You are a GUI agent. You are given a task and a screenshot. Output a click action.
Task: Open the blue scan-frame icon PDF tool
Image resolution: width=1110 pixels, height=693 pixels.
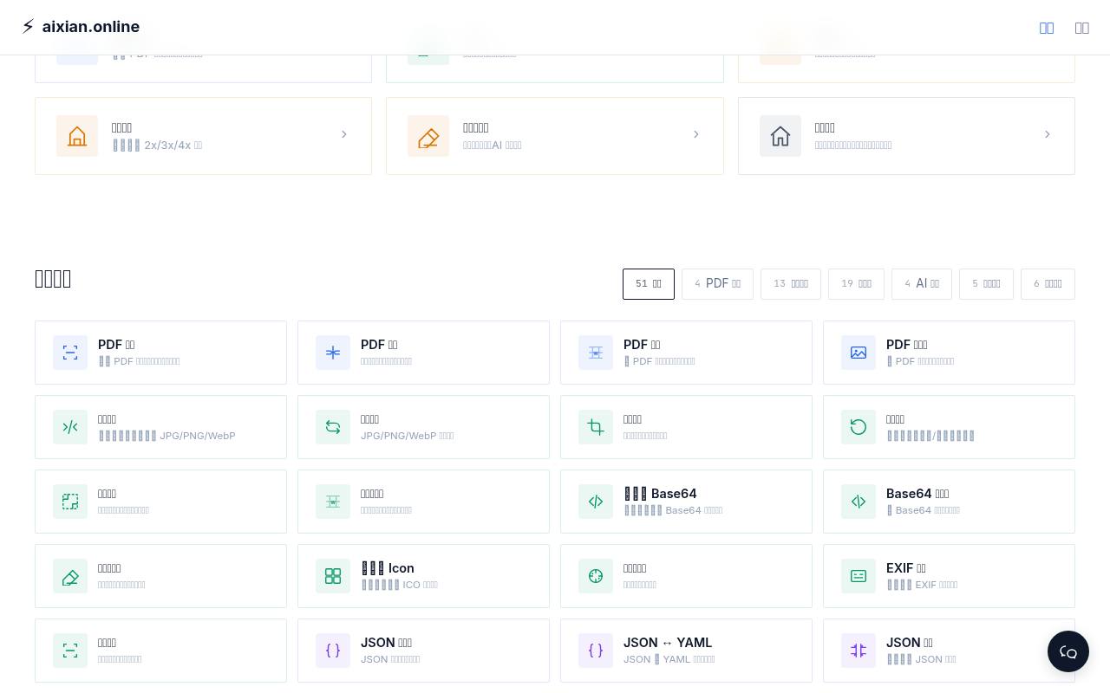[x=160, y=353]
